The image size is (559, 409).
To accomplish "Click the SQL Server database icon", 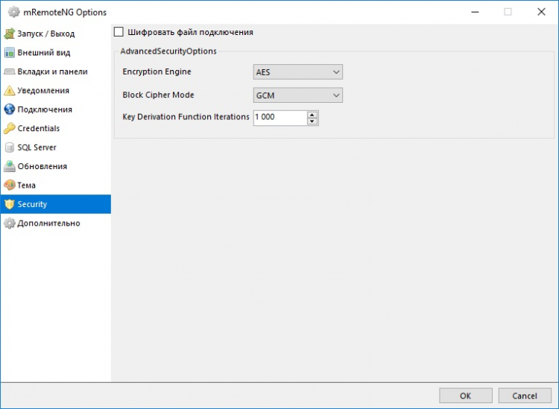I will click(9, 148).
